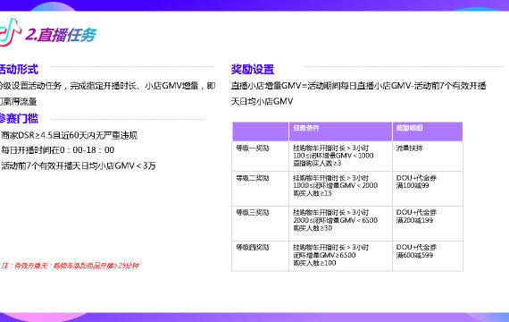Click the '活动形式' section heading
Viewport: 509px width, 322px height.
click(19, 69)
